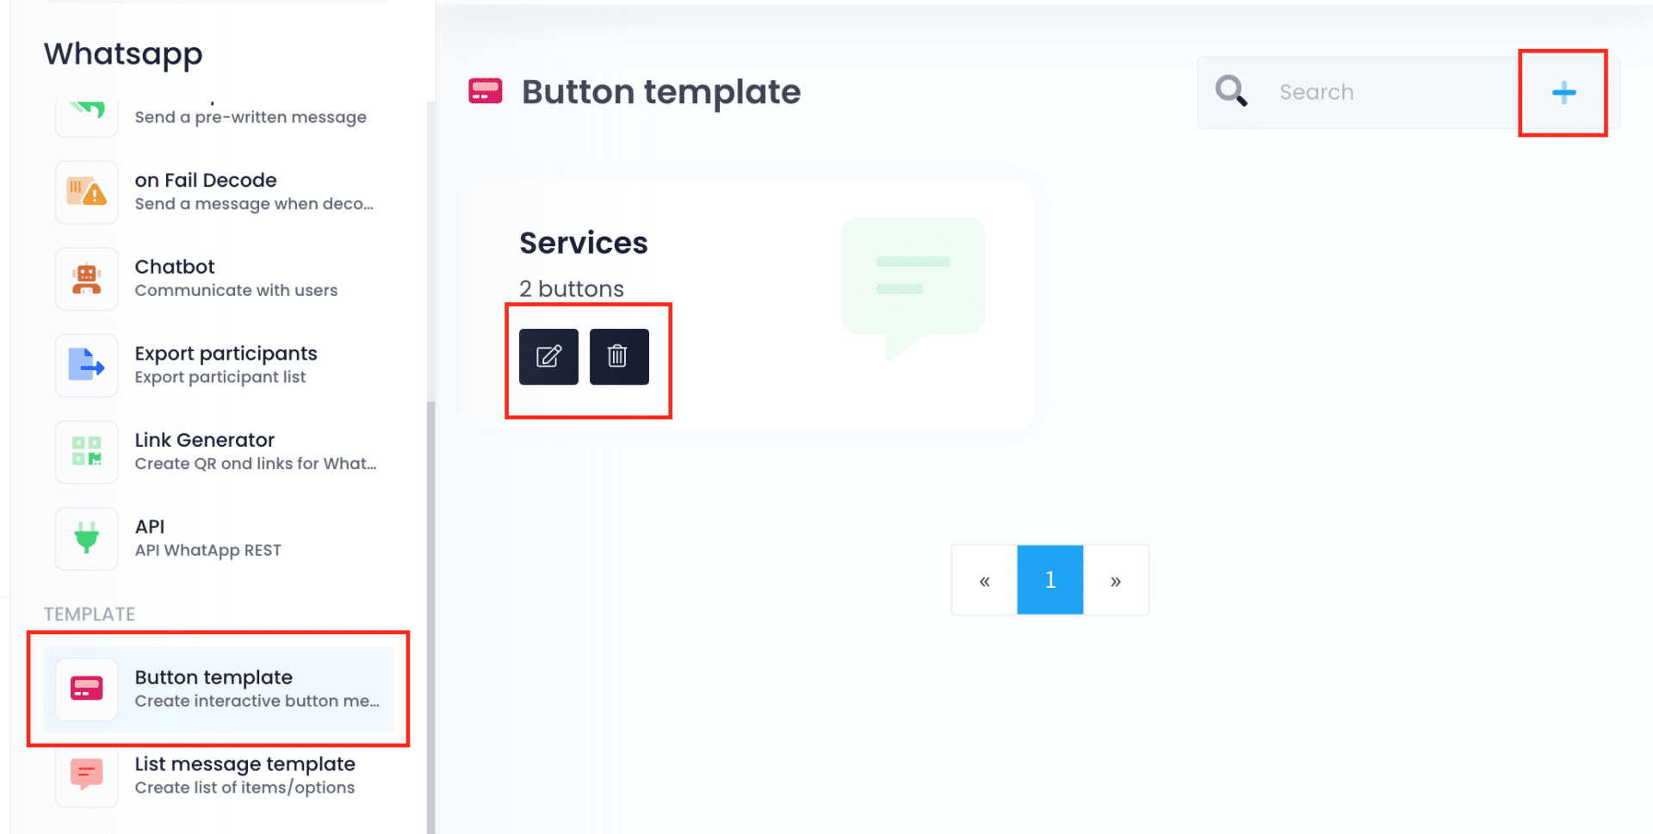Open the List message template item
Viewport: 1653px width, 834px height.
(x=245, y=775)
